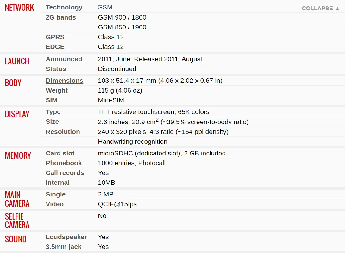Select the 2G bands label

[61, 17]
